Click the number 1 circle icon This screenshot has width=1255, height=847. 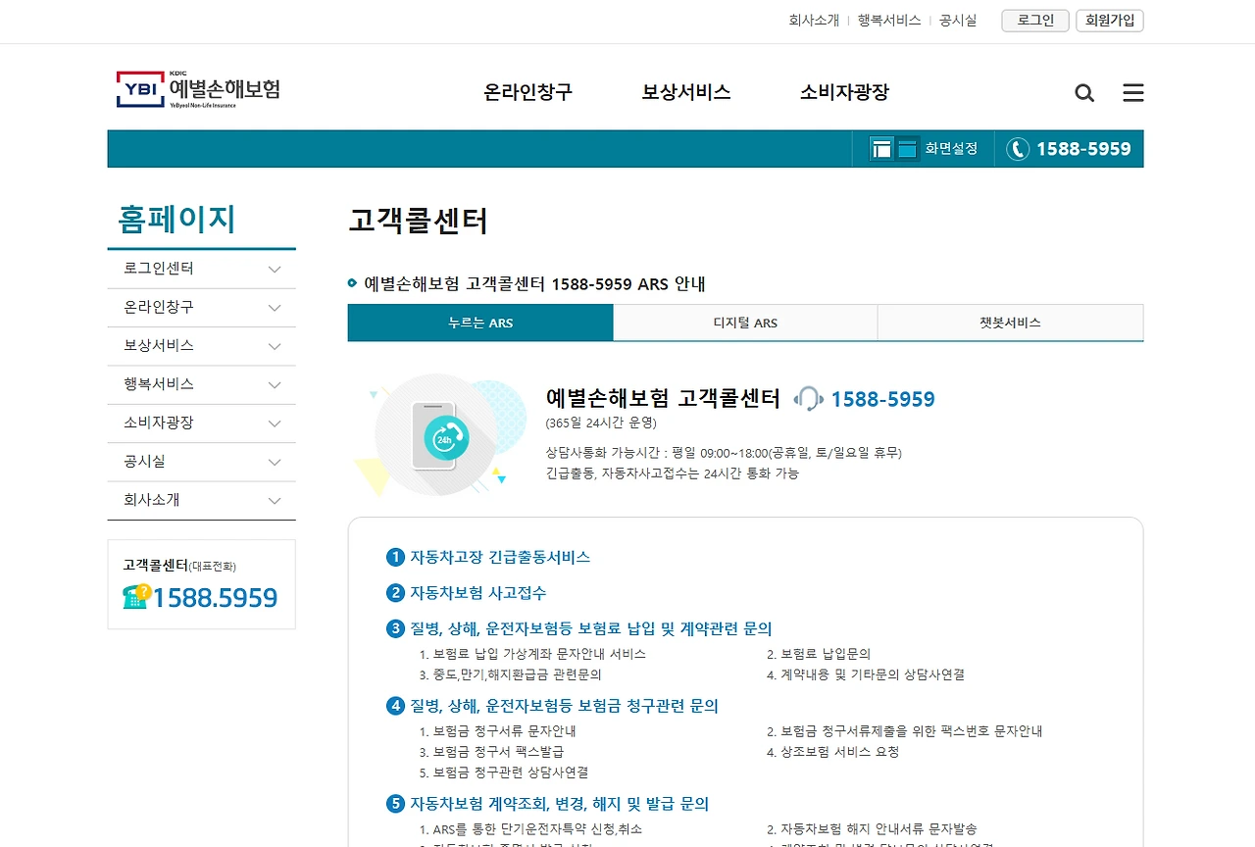coord(396,557)
